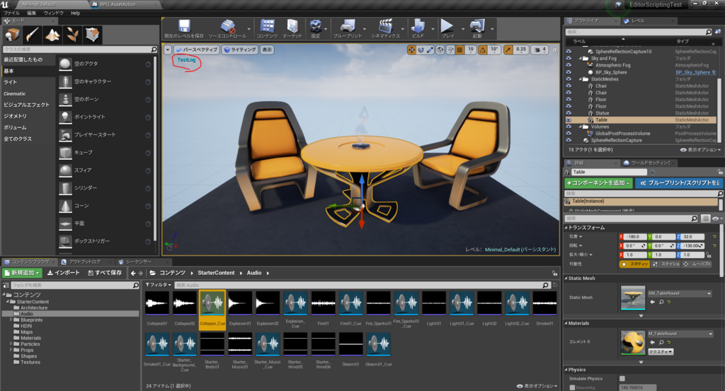
Task: Collapse Materials section in details
Action: tap(566, 323)
